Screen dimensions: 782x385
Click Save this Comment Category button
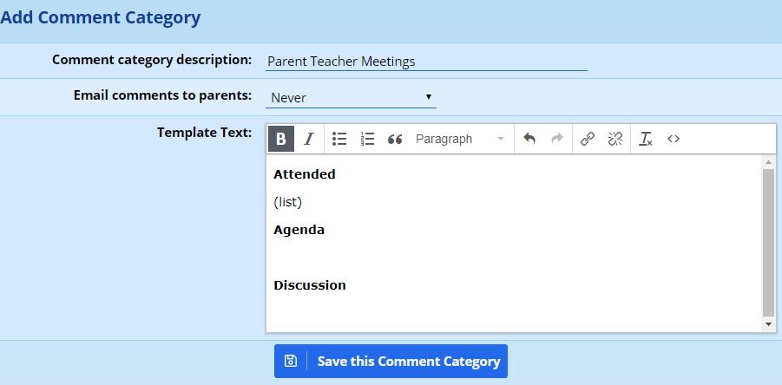point(391,362)
